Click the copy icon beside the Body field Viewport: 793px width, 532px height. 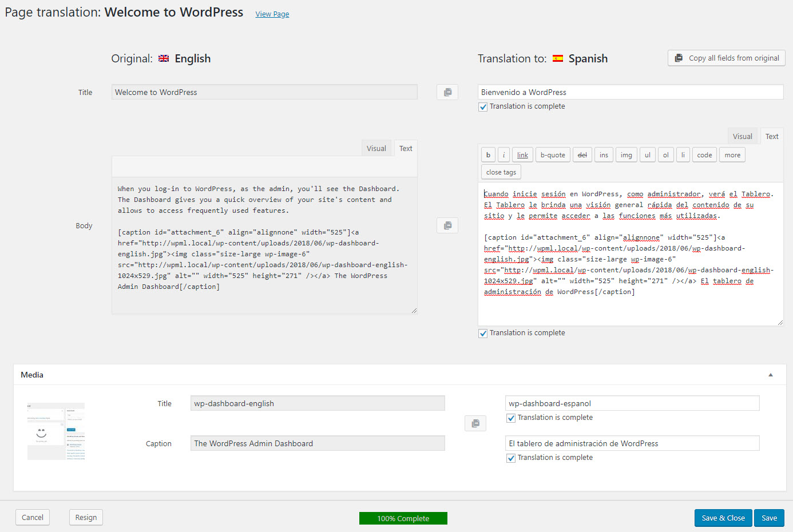[x=447, y=225]
